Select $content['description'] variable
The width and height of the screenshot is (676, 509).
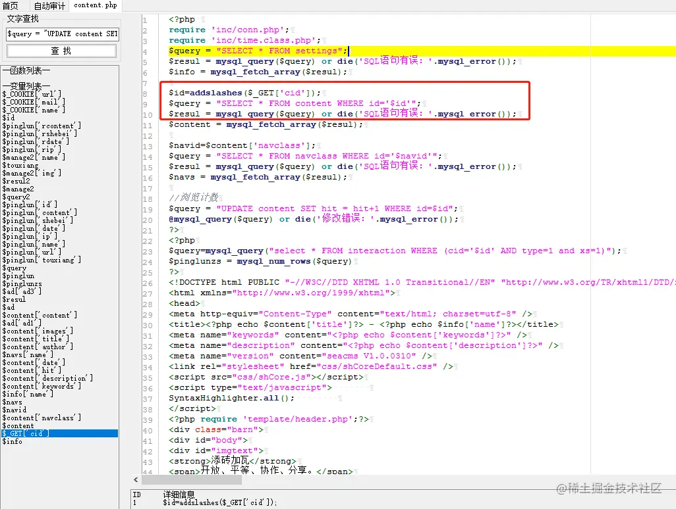point(47,377)
